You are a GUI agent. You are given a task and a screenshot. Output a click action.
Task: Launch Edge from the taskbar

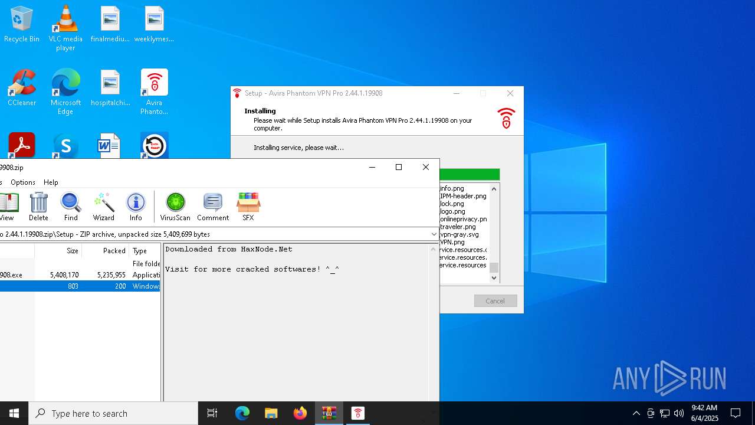(x=242, y=413)
